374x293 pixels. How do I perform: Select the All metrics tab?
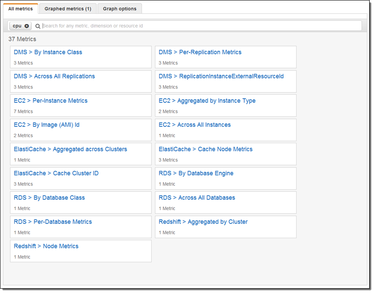click(x=21, y=9)
